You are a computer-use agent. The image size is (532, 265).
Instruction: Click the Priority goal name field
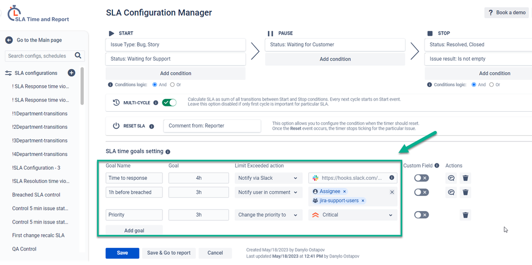point(134,215)
